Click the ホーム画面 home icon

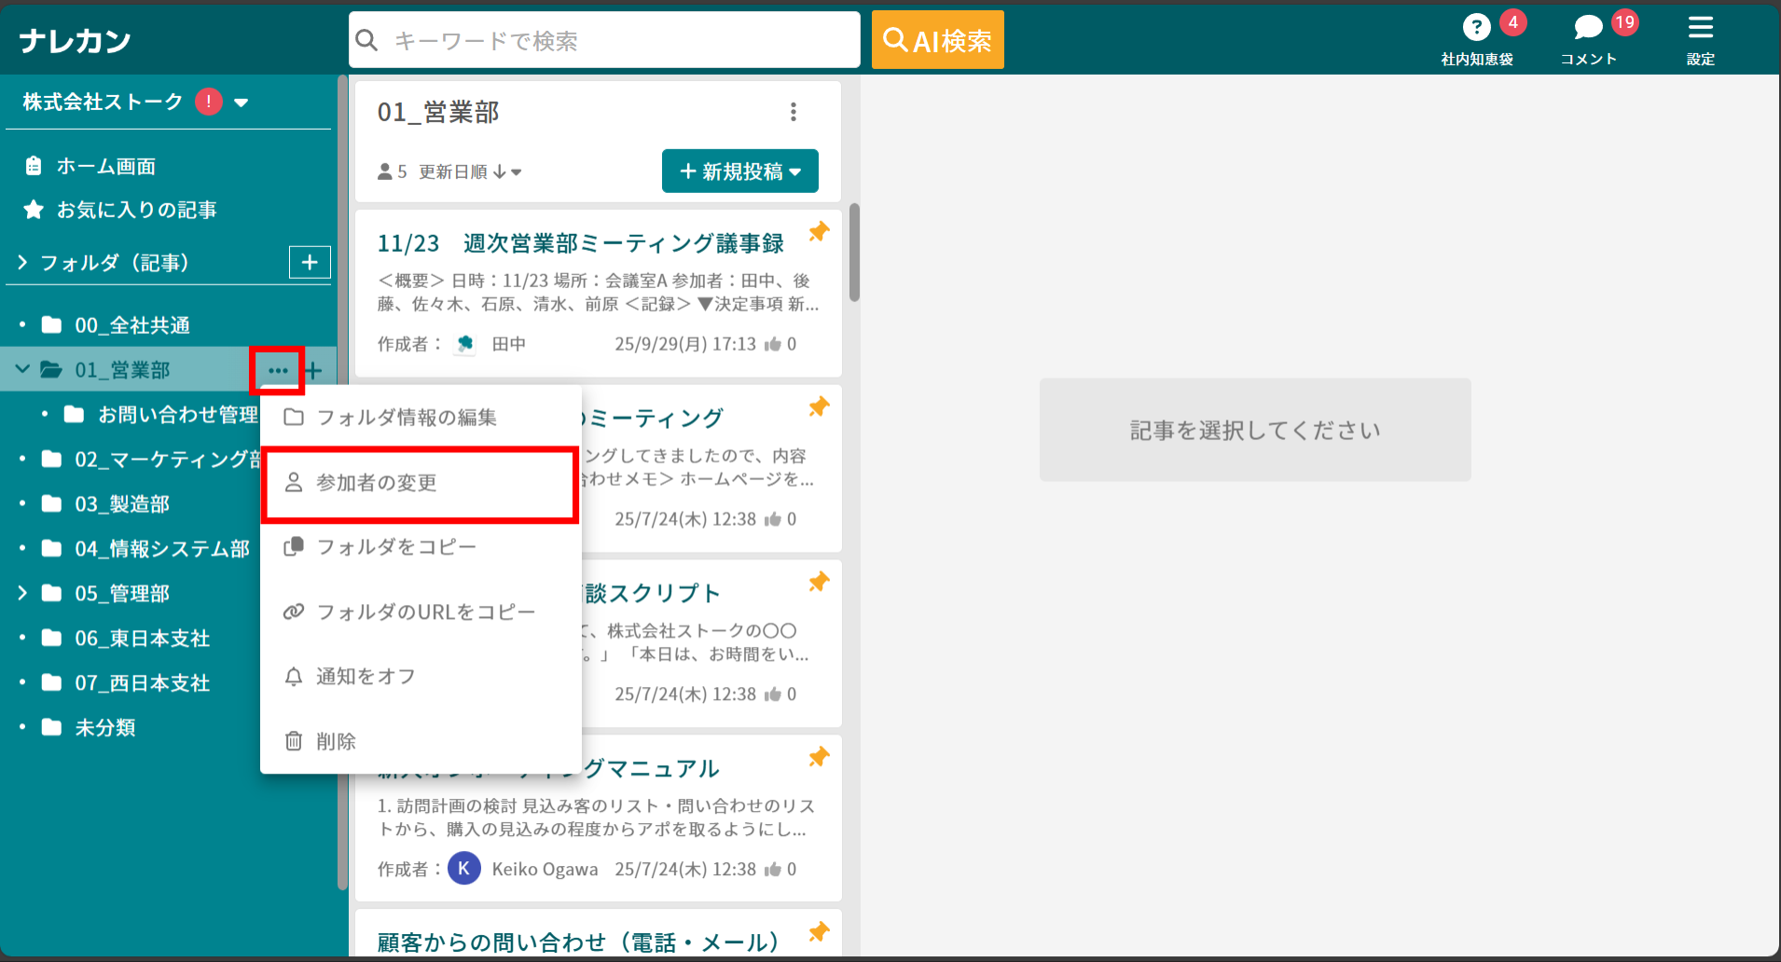point(35,165)
